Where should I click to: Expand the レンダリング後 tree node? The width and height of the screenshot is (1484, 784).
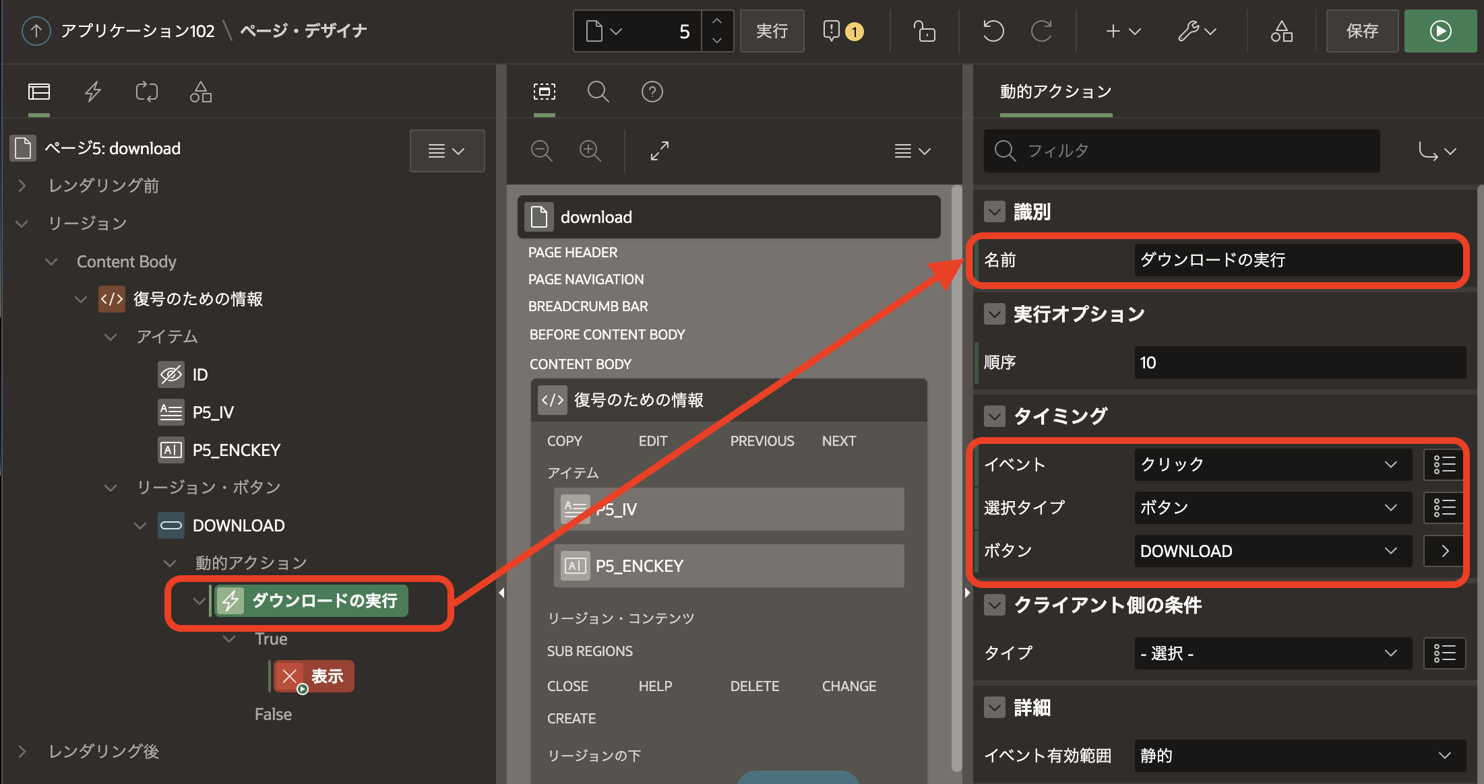22,752
